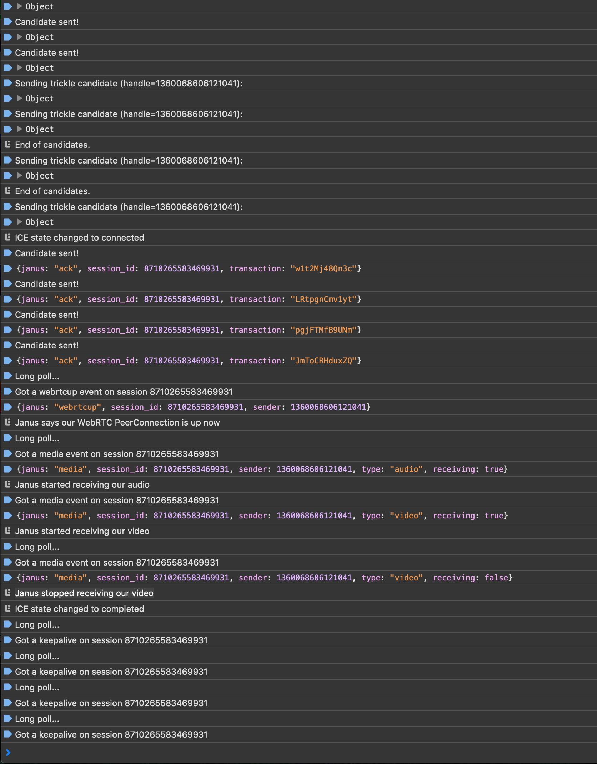
Task: Click the debug icon next to 'Janus started receiving our audio'
Action: click(8, 484)
